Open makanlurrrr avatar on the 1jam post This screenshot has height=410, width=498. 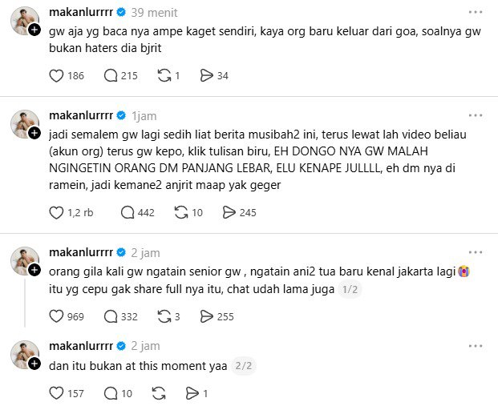click(x=25, y=124)
